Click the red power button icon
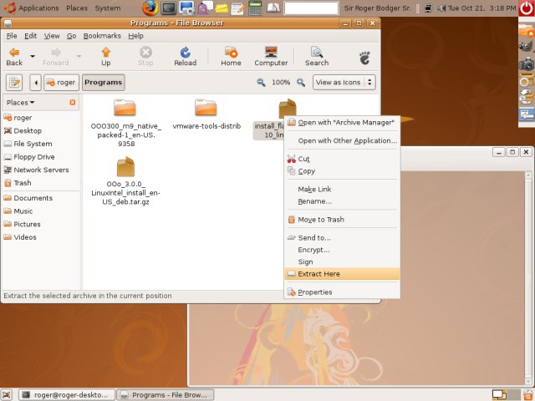 527,8
